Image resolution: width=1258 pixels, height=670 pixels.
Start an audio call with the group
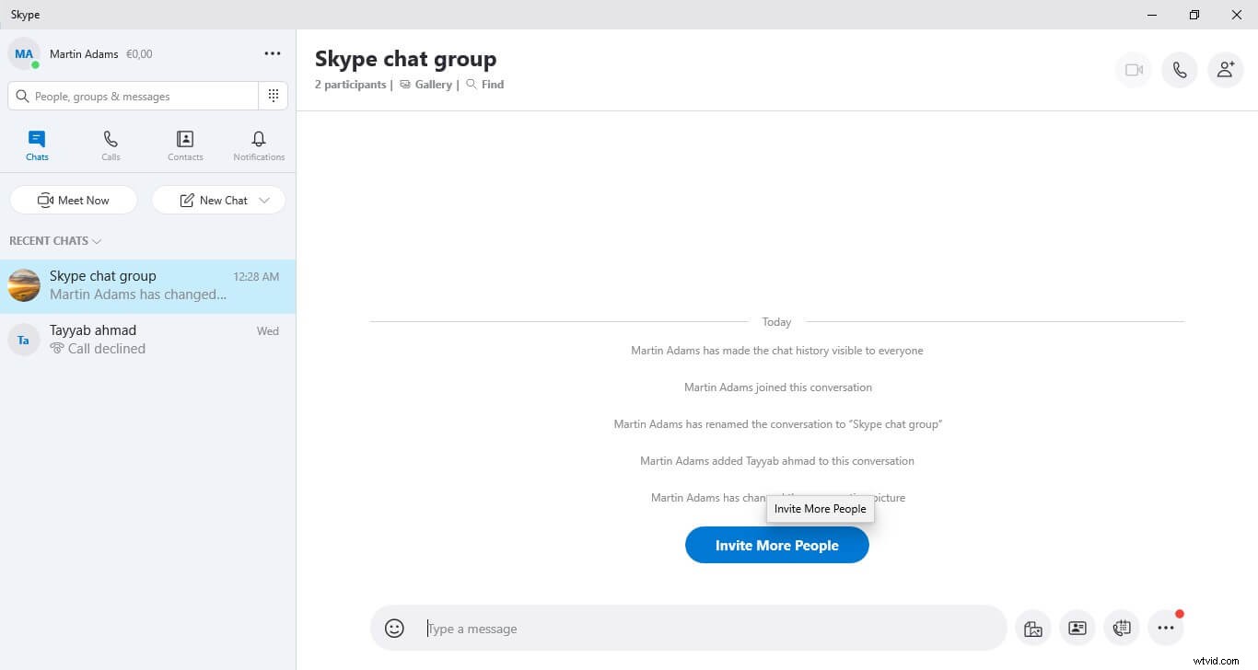tap(1180, 70)
